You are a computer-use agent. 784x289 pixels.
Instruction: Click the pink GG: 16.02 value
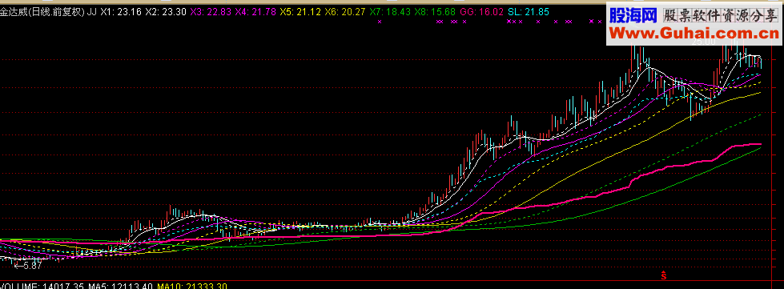481,11
